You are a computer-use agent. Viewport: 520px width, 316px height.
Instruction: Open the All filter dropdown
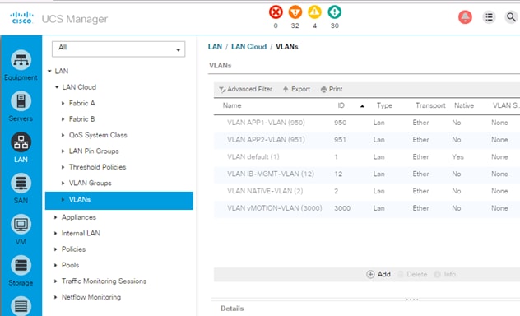[118, 49]
